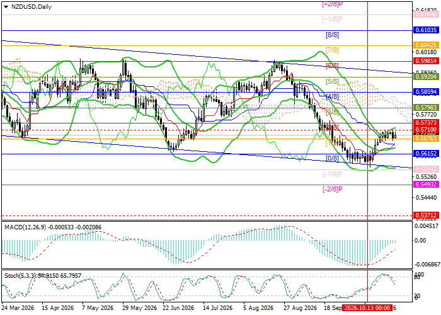
Task: Click the 7 May 2026 date label
Action: tap(98, 308)
